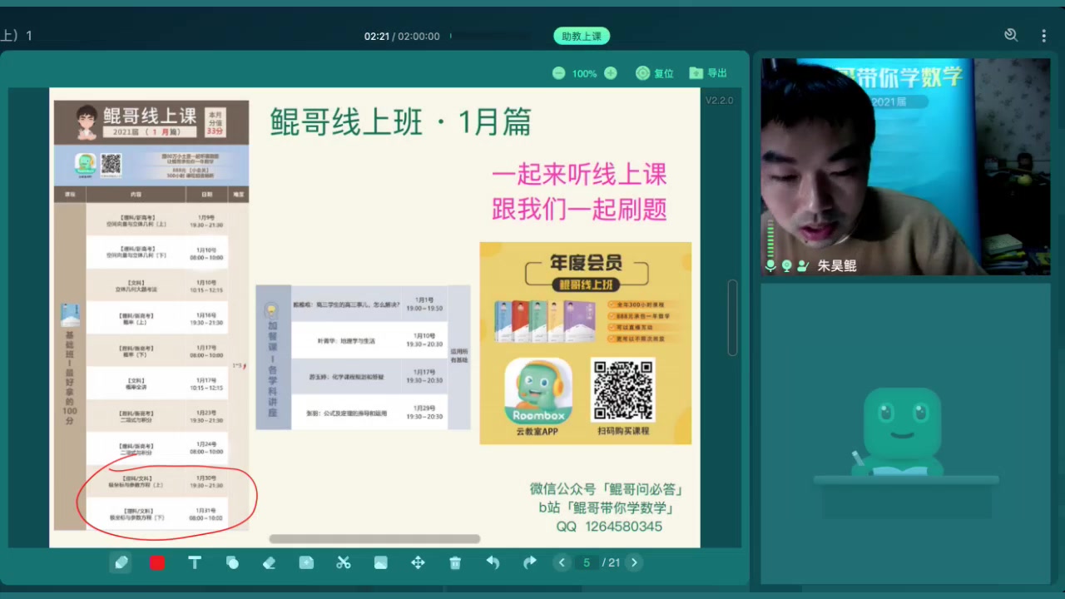Click the microphone icon on teacher video

(770, 265)
